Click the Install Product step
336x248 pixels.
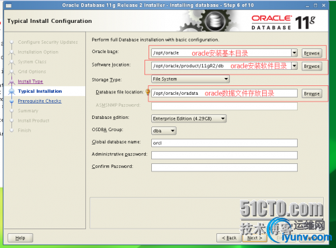tap(34, 120)
